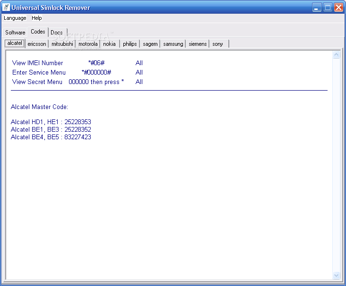Click the *#000000# code
Screen dimensions: 346x286
(x=96, y=73)
